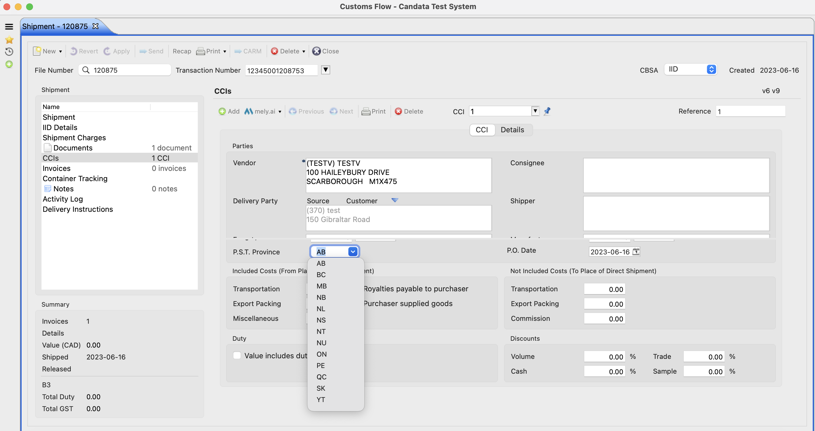The image size is (815, 431).
Task: Open the Activity Log
Action: pyautogui.click(x=120, y=199)
